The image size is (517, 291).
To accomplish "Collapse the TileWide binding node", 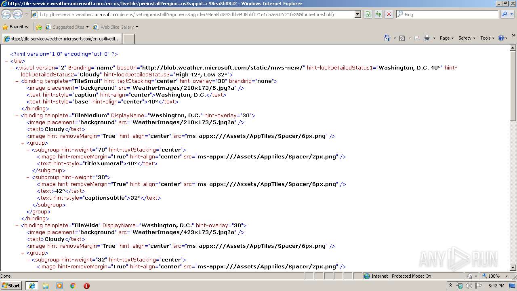I will (x=17, y=226).
